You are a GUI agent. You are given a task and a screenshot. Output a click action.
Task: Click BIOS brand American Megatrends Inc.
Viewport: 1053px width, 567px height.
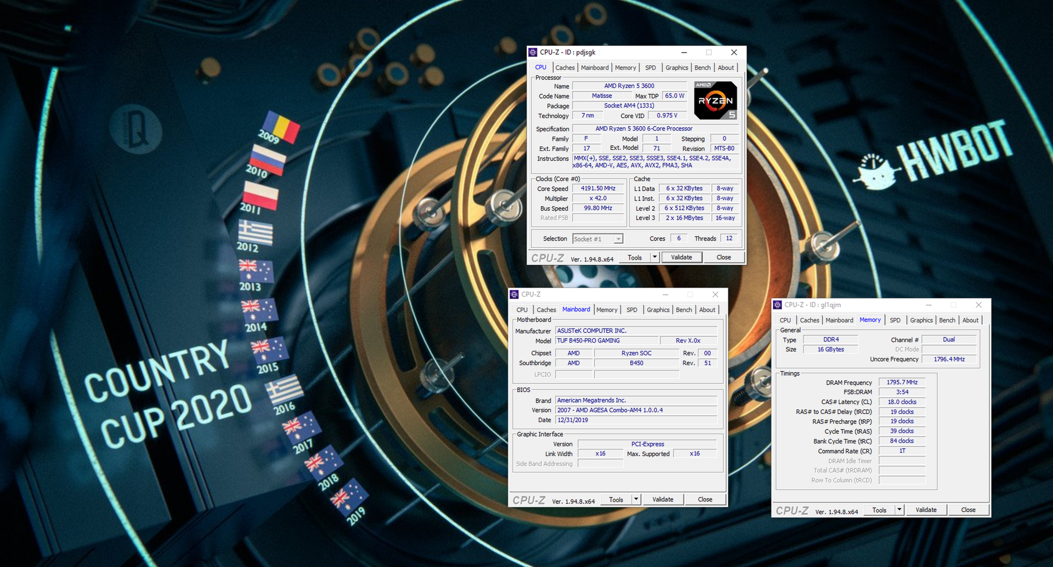636,400
